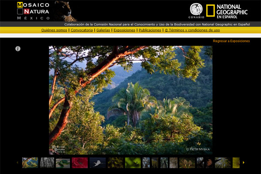This screenshot has width=261, height=174.
Task: Click Regresar a Exposiciones link
Action: point(231,41)
